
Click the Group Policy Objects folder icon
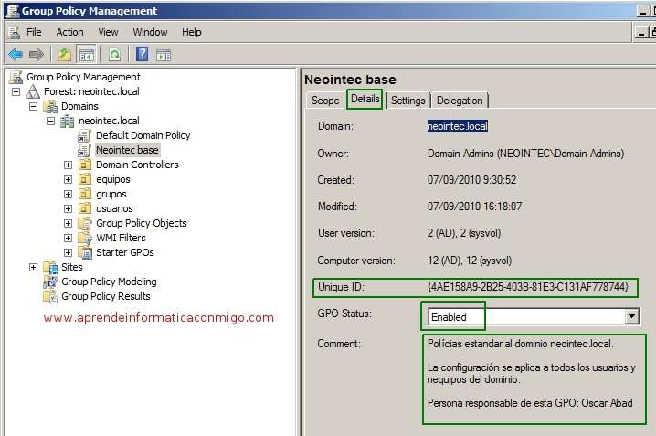pos(85,223)
